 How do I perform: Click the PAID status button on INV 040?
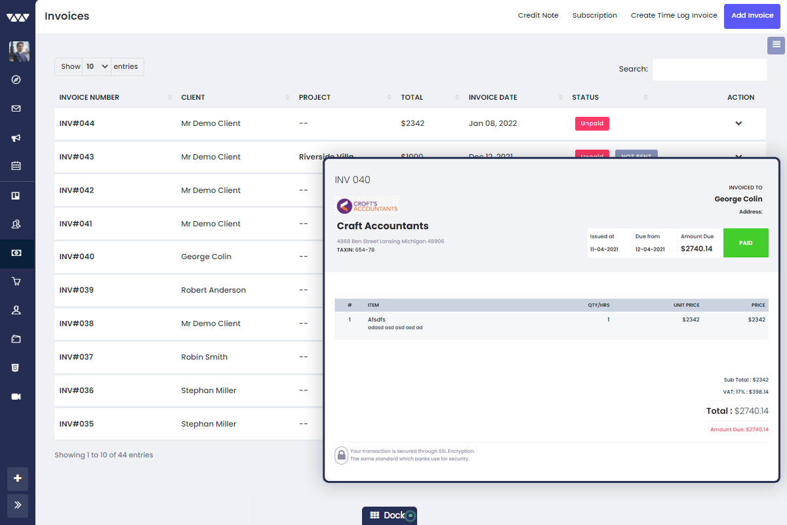pyautogui.click(x=746, y=243)
